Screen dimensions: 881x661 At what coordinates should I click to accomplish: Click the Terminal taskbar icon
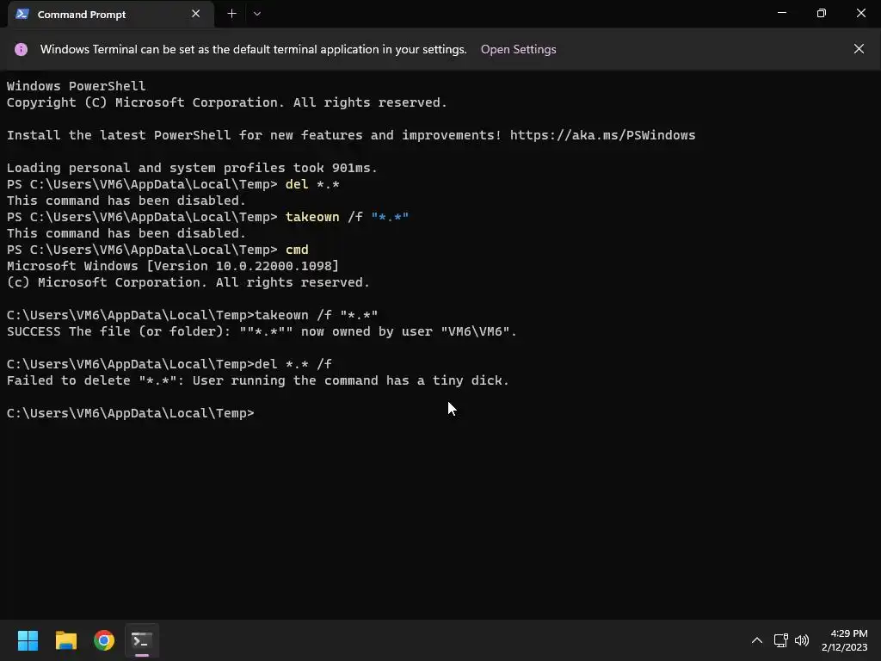142,640
